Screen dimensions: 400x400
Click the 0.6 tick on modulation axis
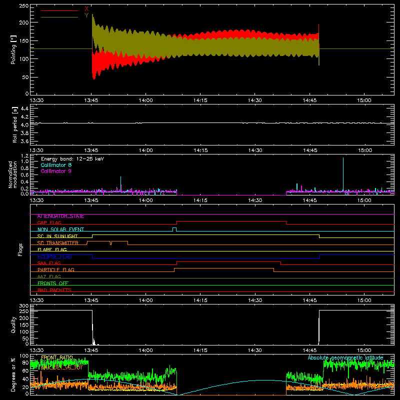click(x=24, y=174)
